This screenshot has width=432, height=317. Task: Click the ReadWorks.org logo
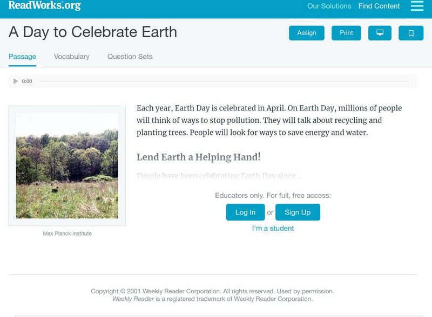click(x=44, y=6)
